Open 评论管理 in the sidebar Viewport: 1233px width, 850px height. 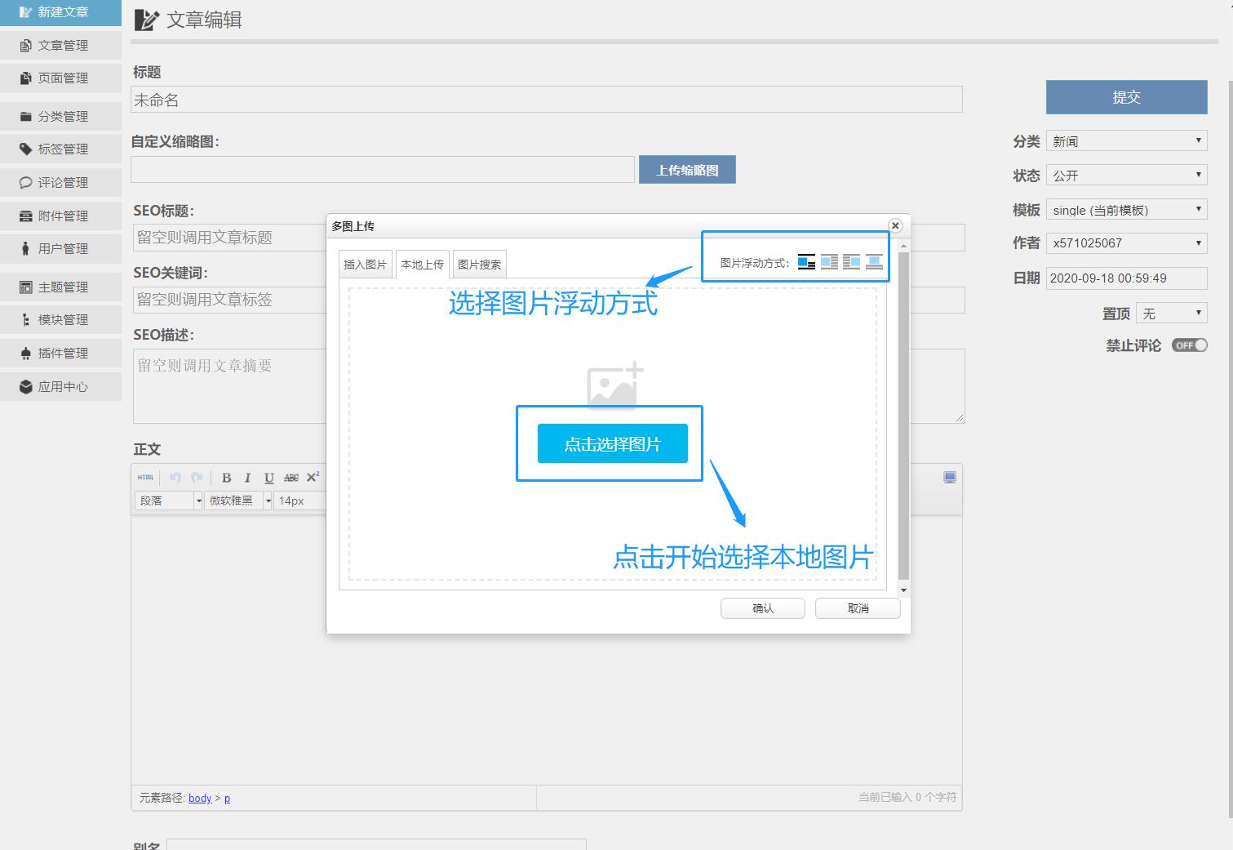tap(60, 183)
